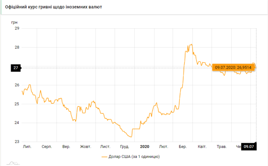268x166 pixels.
Task: Click the small gray chart icon in the bottom-left corner
Action: [13, 163]
